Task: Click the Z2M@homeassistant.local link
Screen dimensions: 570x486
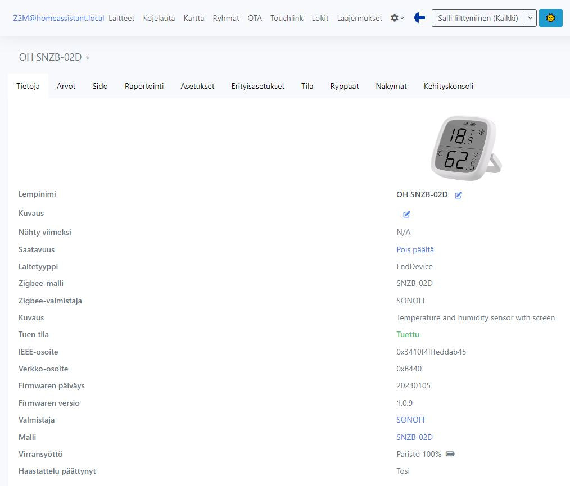Action: pos(58,18)
